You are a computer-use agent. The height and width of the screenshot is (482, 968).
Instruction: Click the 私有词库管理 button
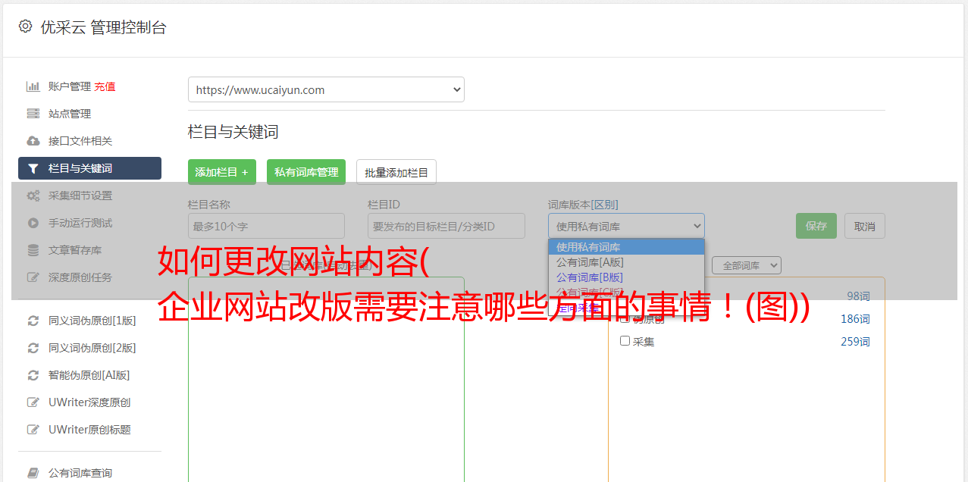click(306, 172)
